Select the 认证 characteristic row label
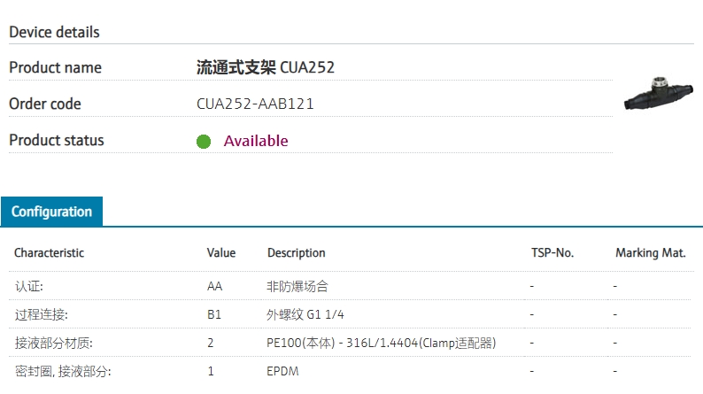 pyautogui.click(x=29, y=287)
